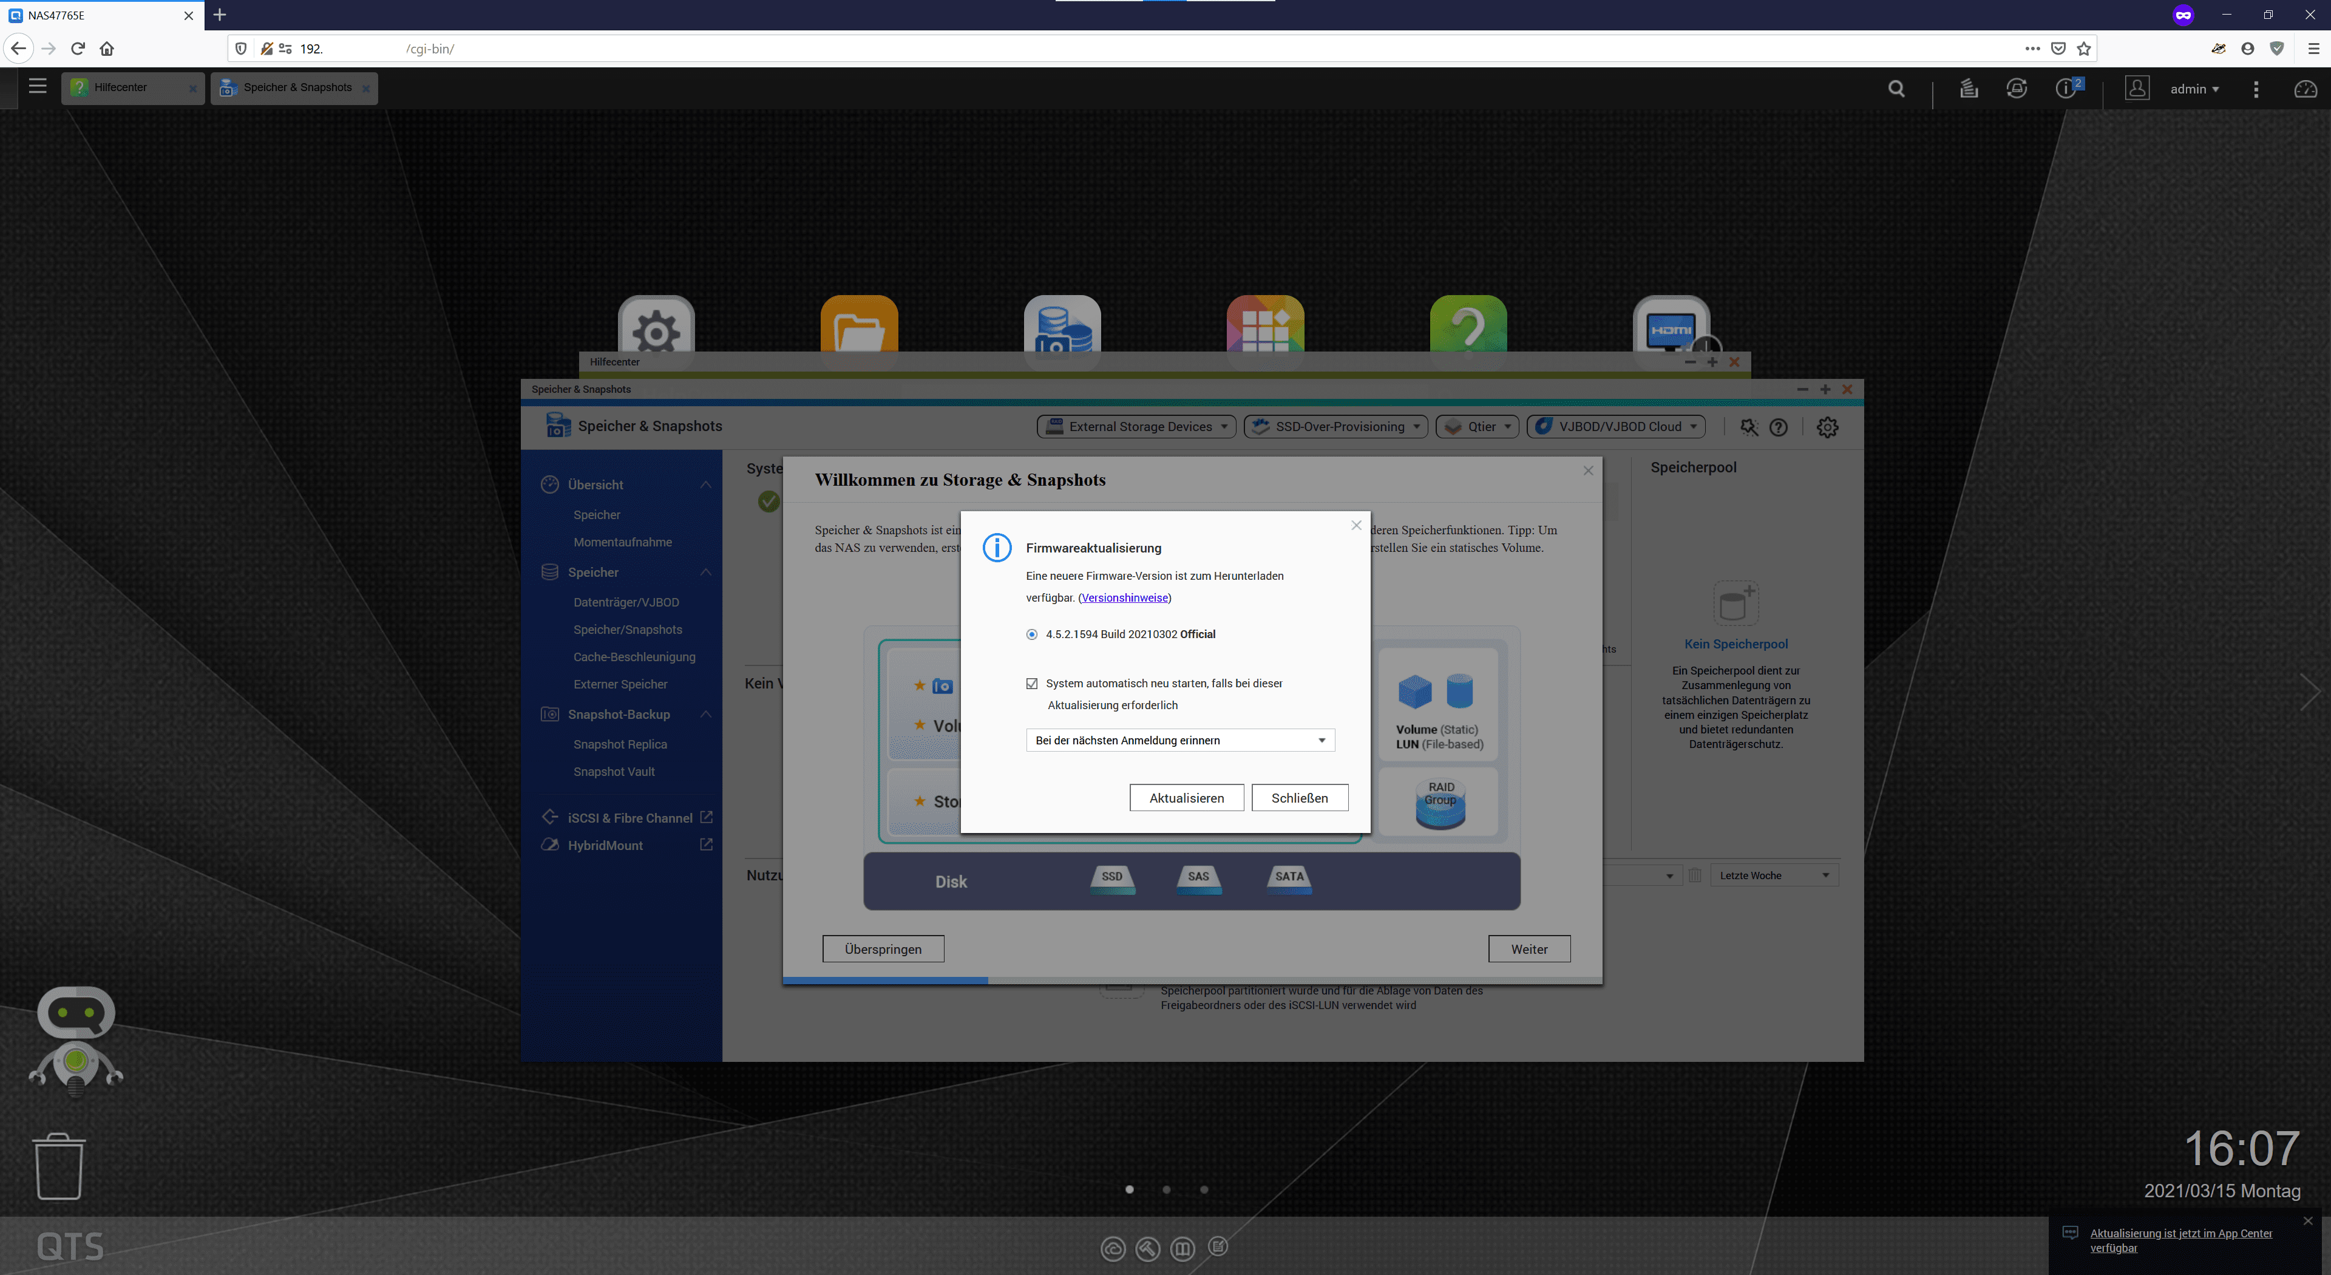The image size is (2331, 1275).
Task: Bookmark this page with the star icon
Action: coord(2084,49)
